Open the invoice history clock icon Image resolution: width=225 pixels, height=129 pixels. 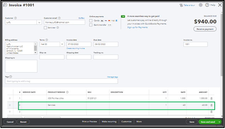click(5, 5)
